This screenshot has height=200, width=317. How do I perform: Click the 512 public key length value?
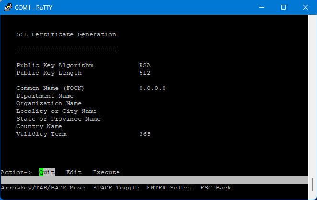[145, 73]
